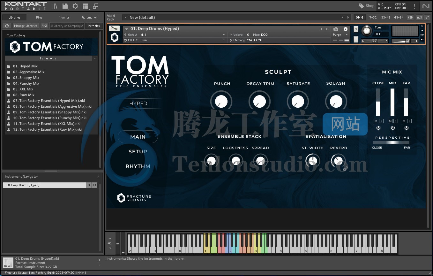Click the ST. WIDTH knob

pyautogui.click(x=313, y=161)
